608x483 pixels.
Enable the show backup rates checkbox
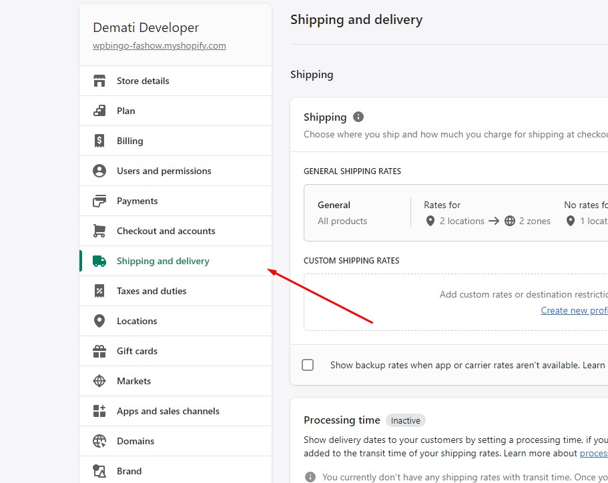(x=308, y=365)
